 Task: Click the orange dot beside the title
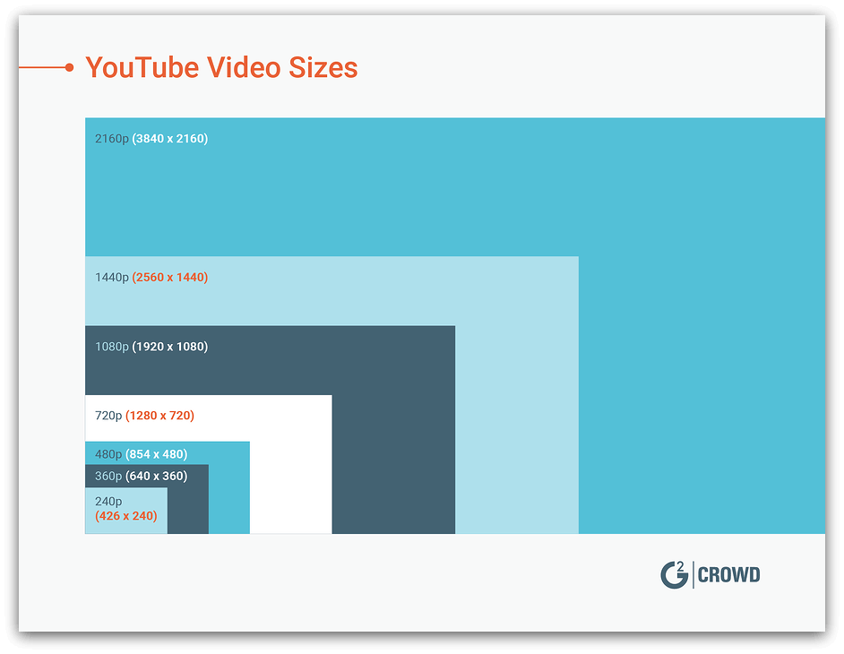(x=69, y=67)
